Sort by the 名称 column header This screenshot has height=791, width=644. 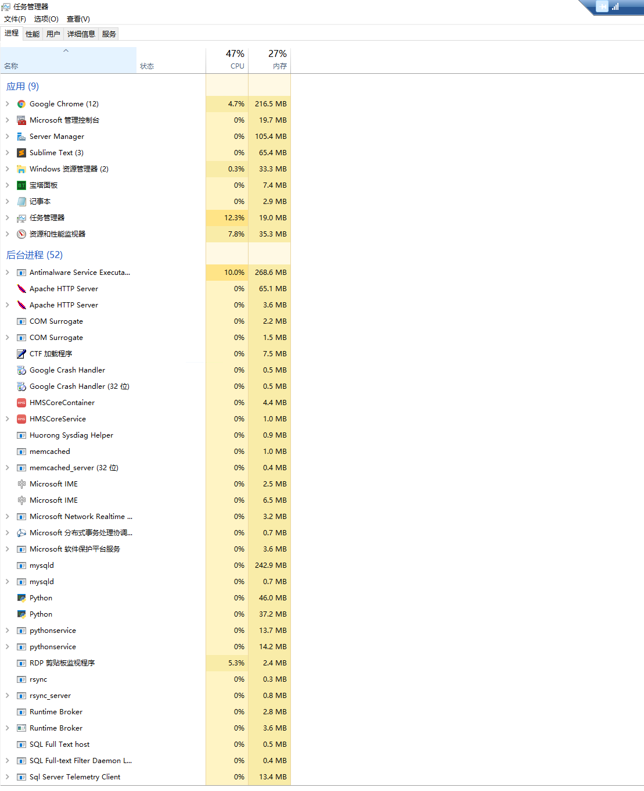[69, 60]
